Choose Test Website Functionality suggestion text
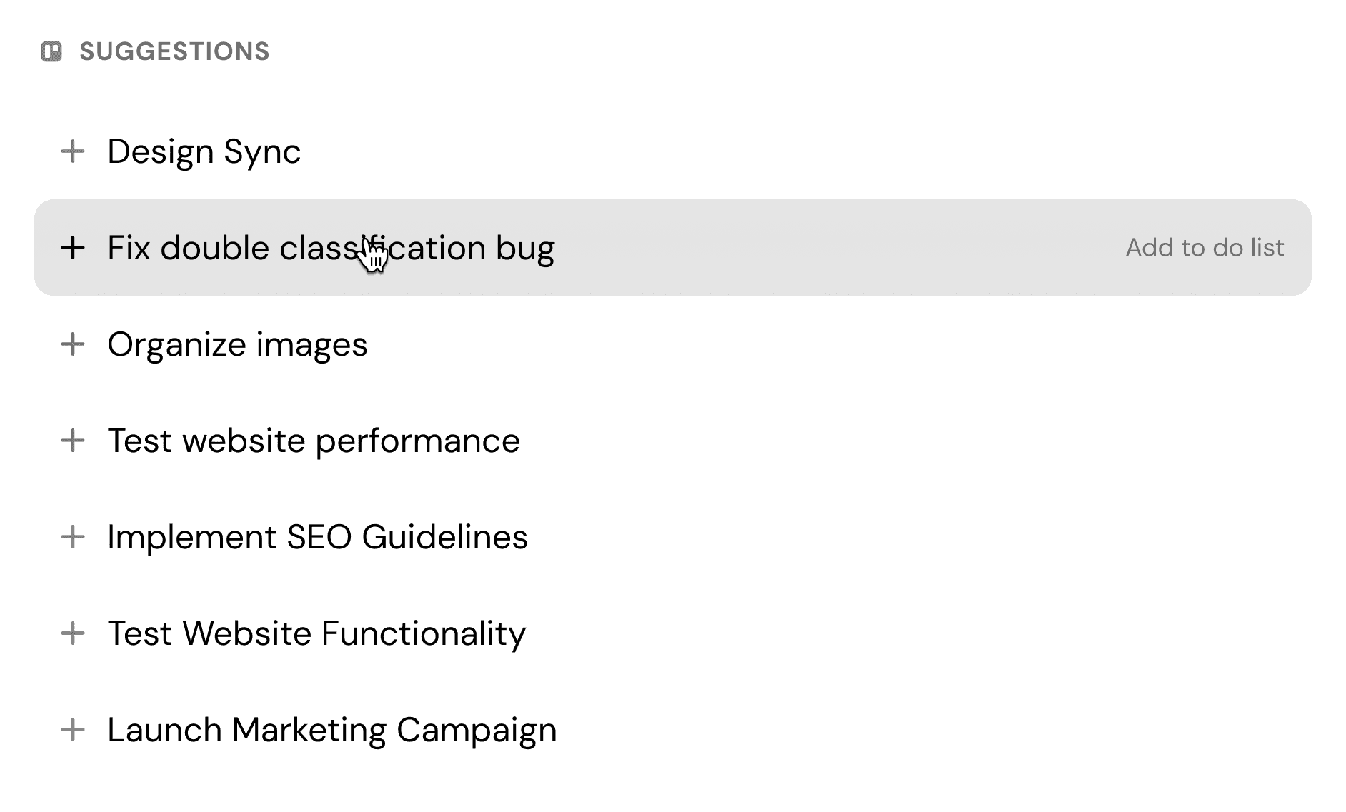Screen dimensions: 1346x812 click(316, 633)
